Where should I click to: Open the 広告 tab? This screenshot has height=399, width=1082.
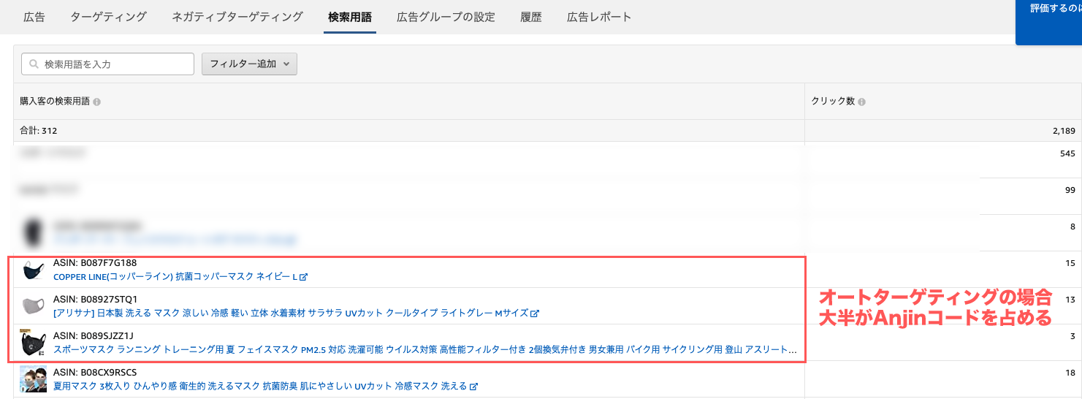pyautogui.click(x=34, y=17)
